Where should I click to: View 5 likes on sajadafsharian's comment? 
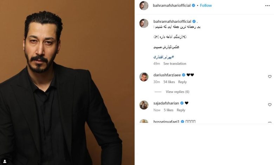tap(169, 110)
